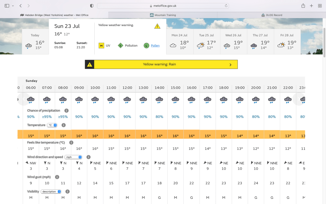
Task: Click the yellow weather warning triangle icon
Action: (157, 26)
